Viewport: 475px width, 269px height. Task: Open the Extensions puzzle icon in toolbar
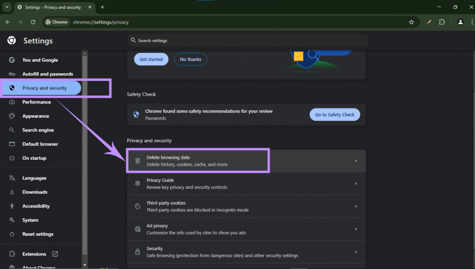click(442, 22)
